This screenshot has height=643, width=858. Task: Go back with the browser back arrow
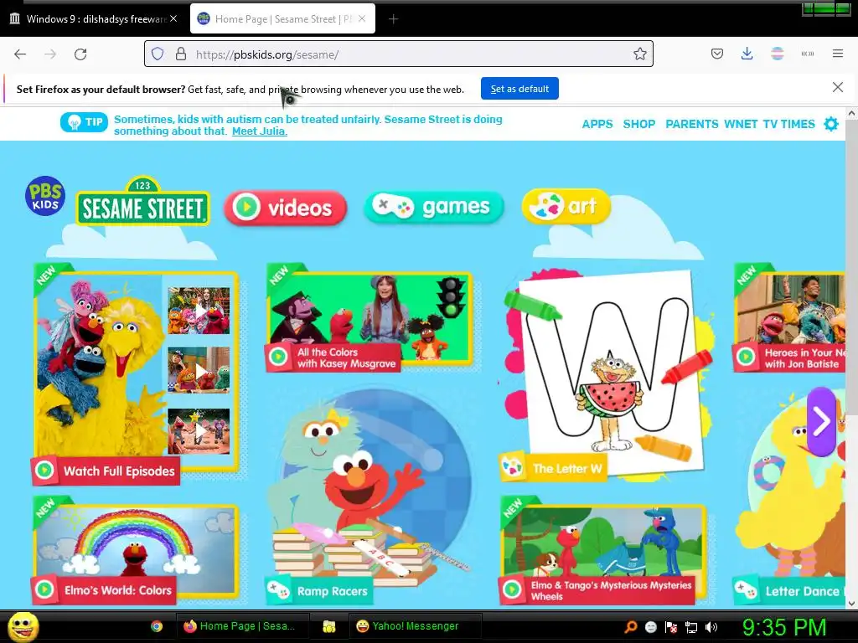(x=20, y=54)
